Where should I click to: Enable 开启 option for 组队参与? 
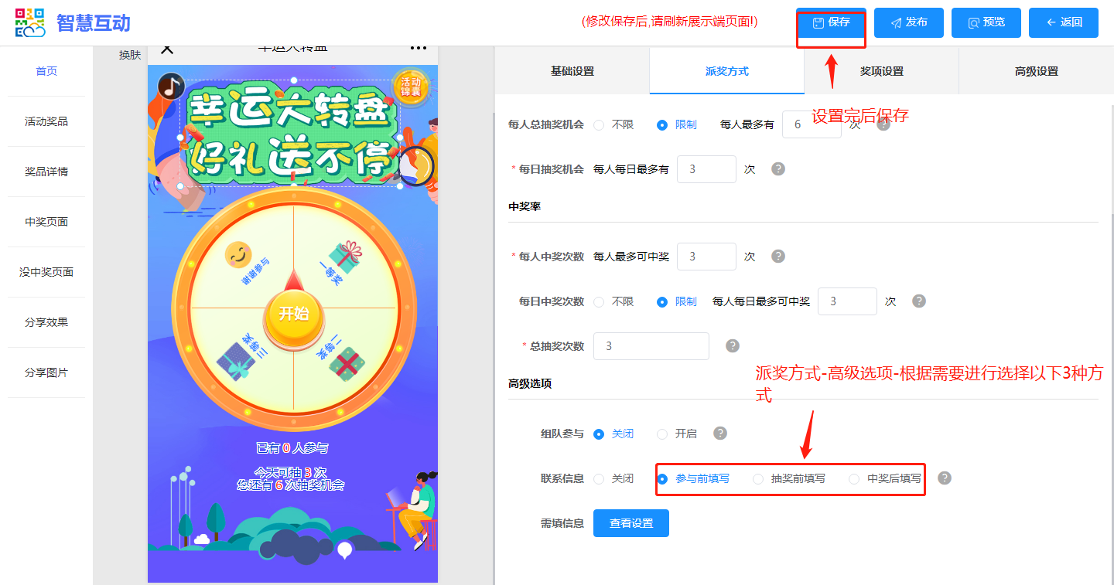click(x=662, y=434)
